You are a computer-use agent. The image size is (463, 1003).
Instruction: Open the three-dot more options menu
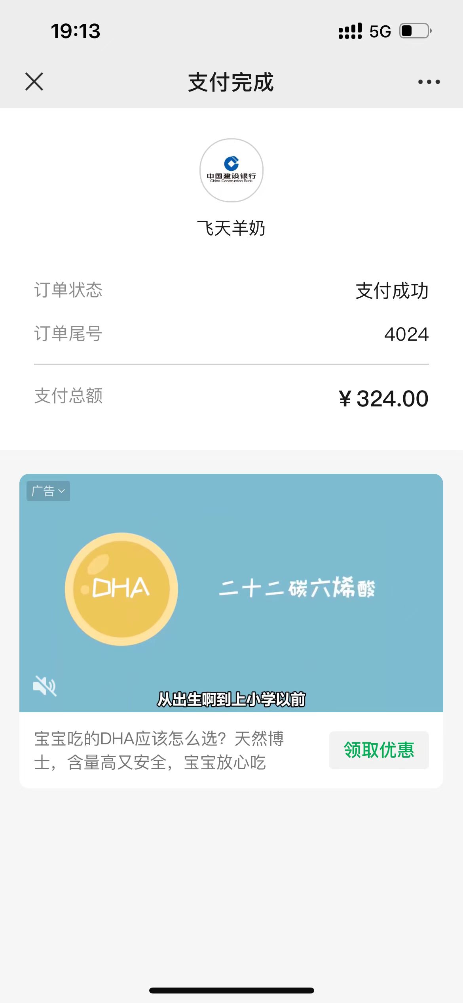tap(429, 82)
